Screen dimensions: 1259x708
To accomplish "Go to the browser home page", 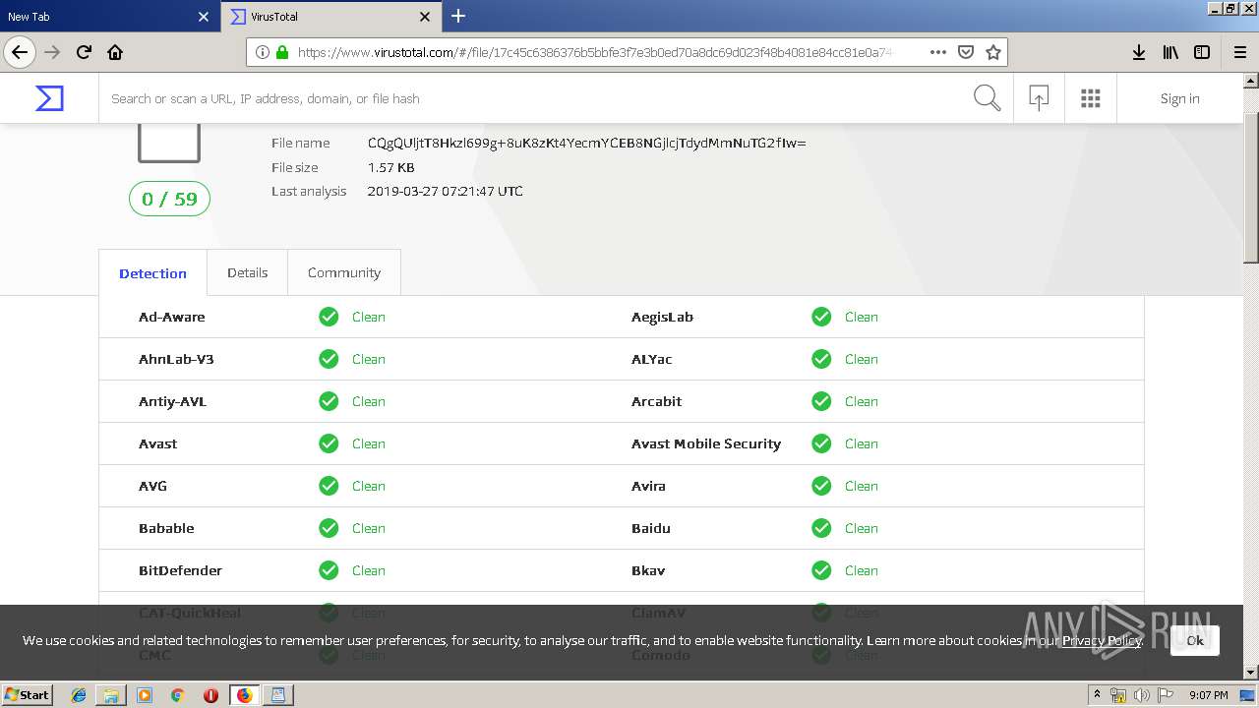I will tap(115, 52).
